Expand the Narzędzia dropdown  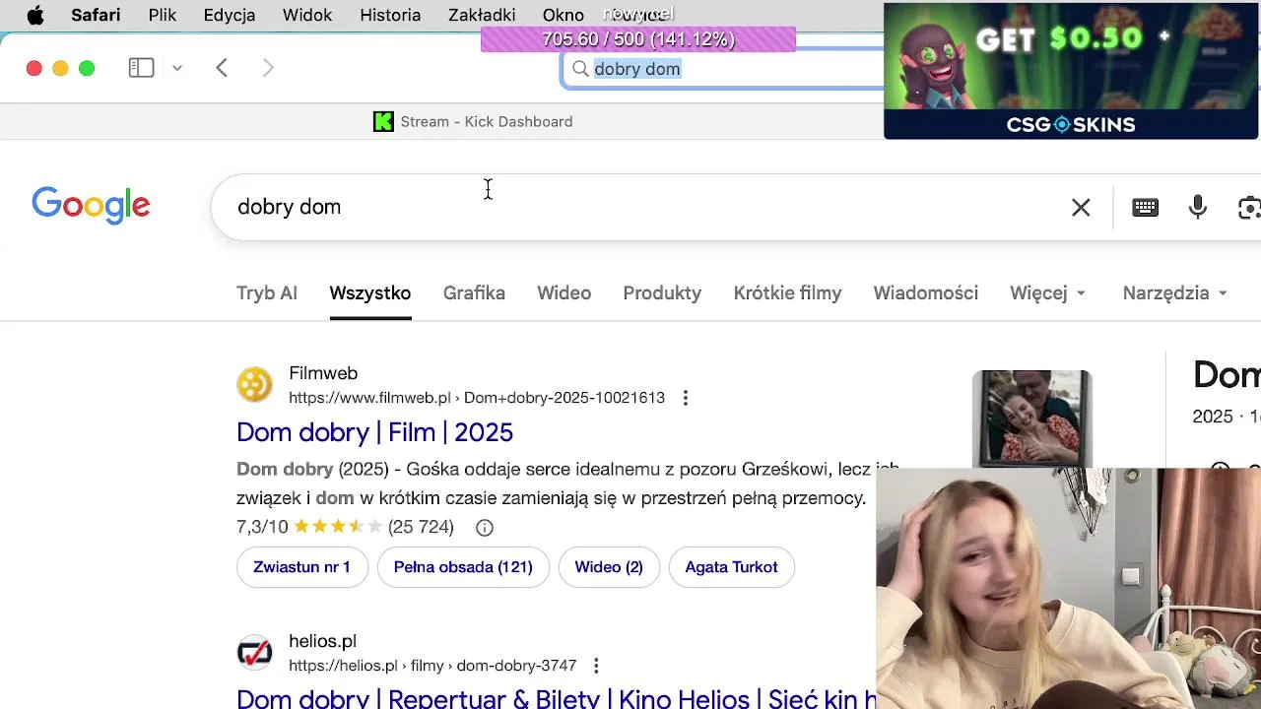tap(1174, 293)
